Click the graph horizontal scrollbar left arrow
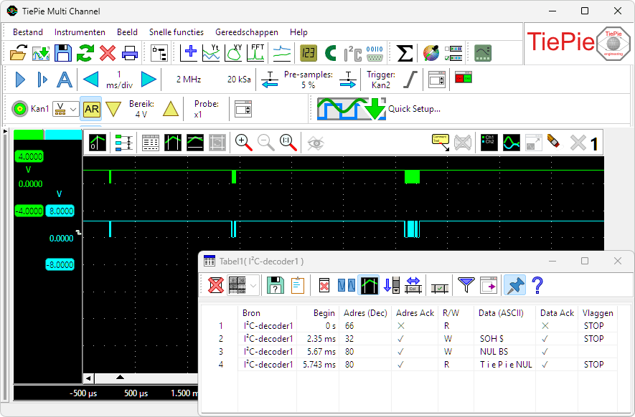 pyautogui.click(x=88, y=378)
